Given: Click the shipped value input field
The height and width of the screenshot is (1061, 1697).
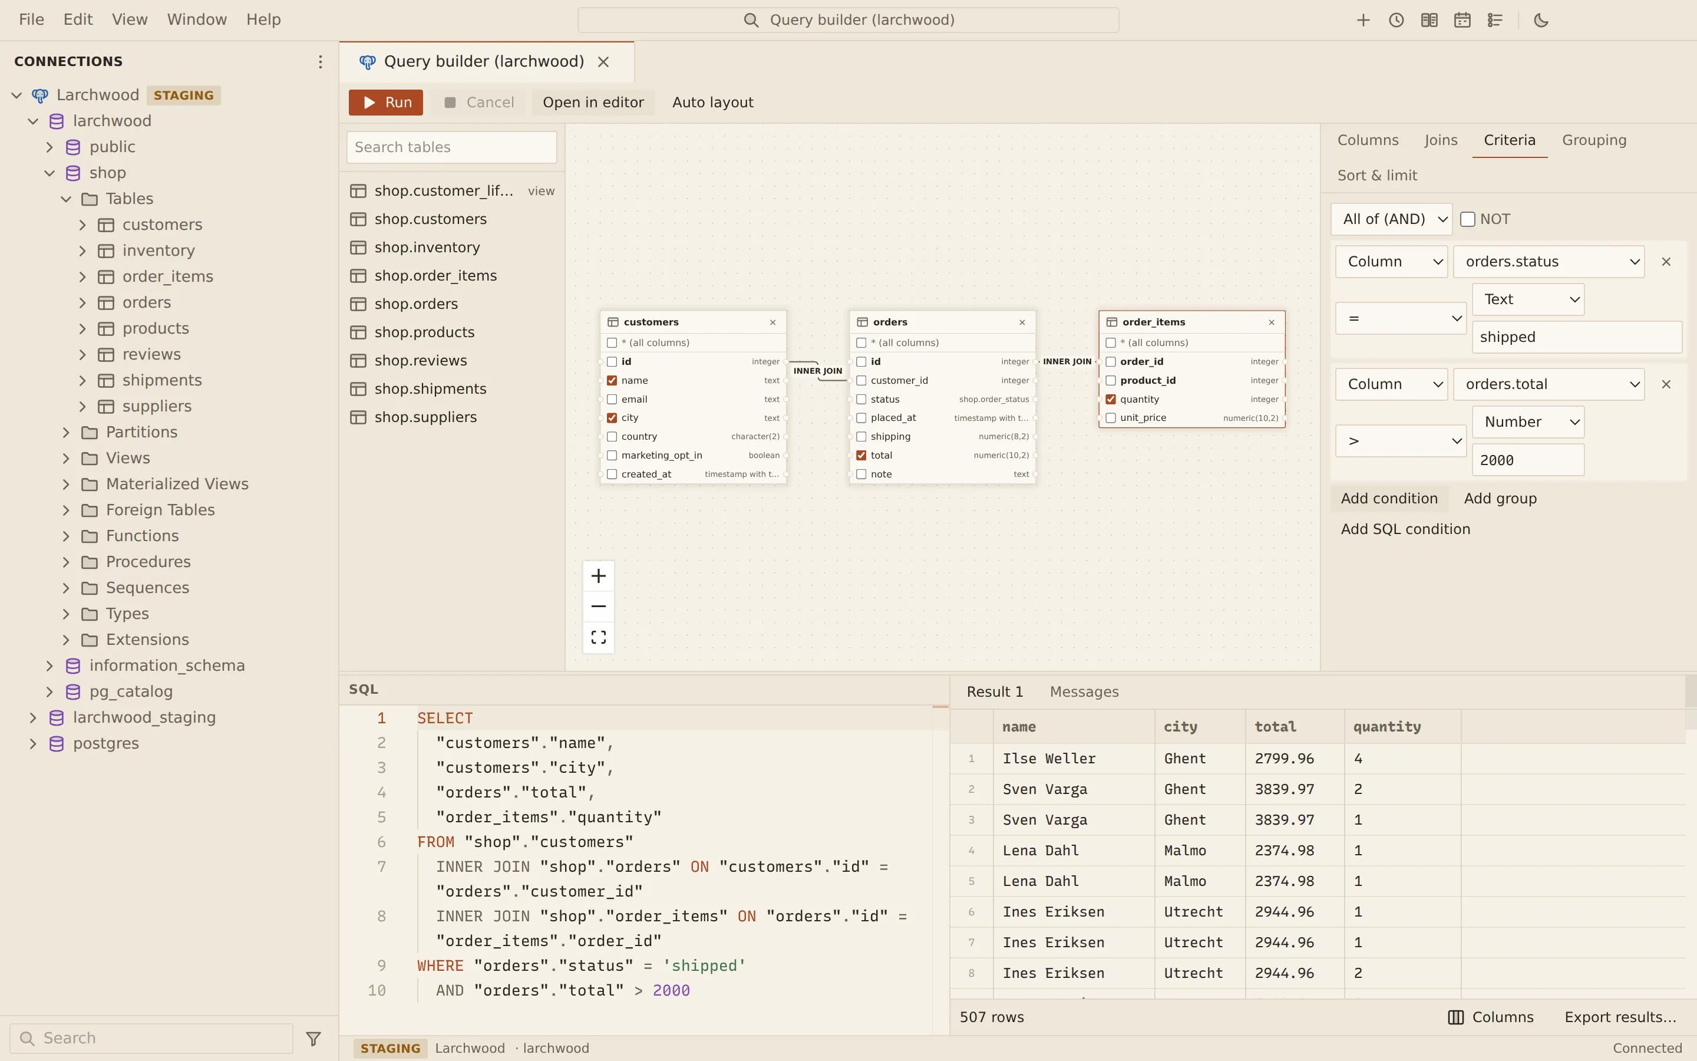Looking at the screenshot, I should pyautogui.click(x=1576, y=338).
